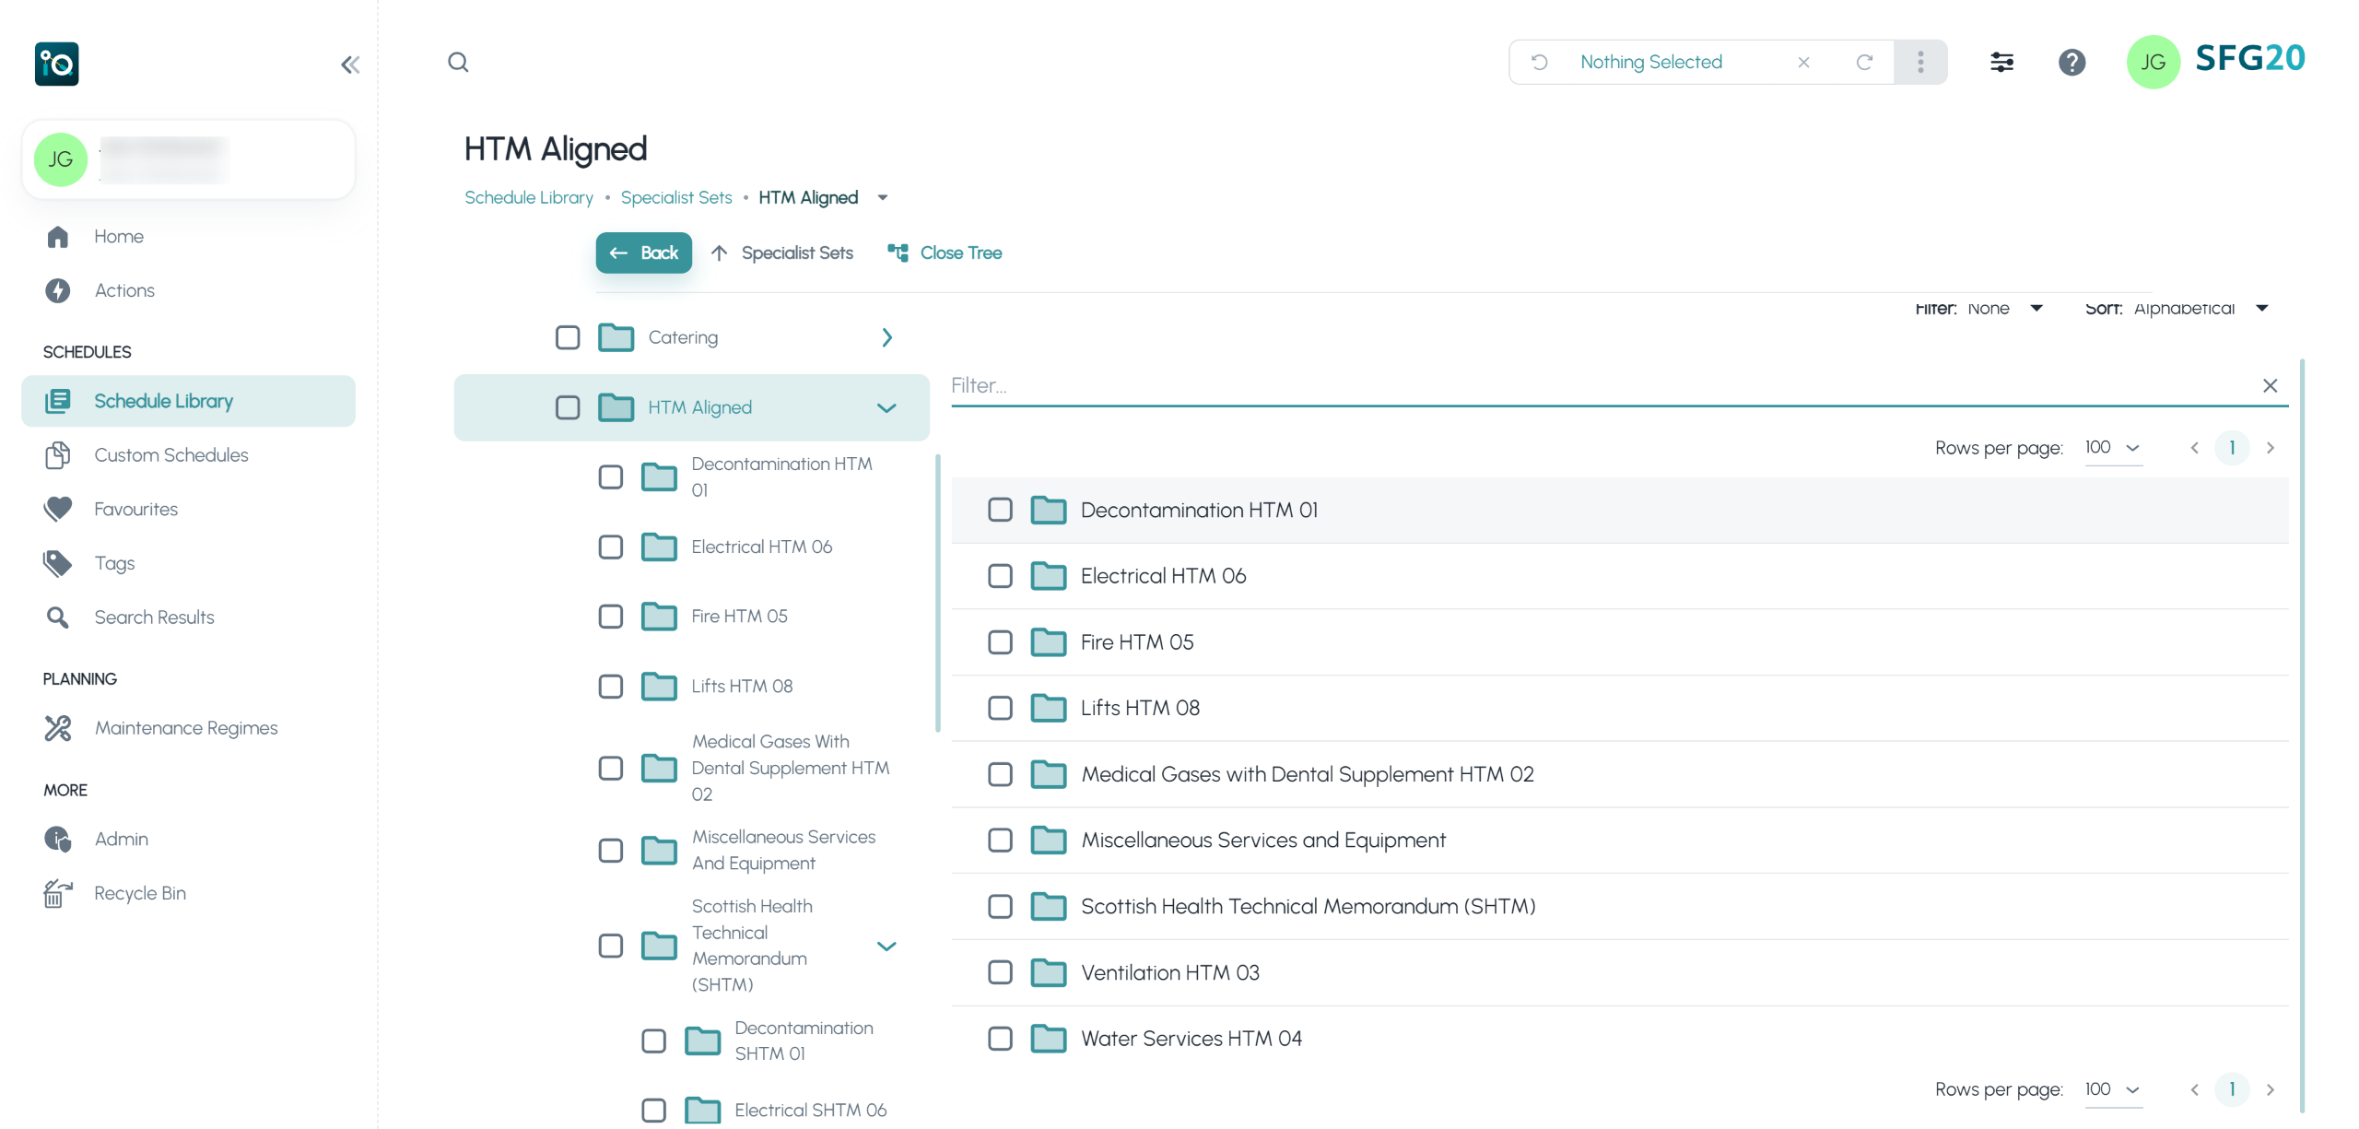Tick the Catering folder checkbox in tree
Screen dimensions: 2359x1129
[568, 337]
